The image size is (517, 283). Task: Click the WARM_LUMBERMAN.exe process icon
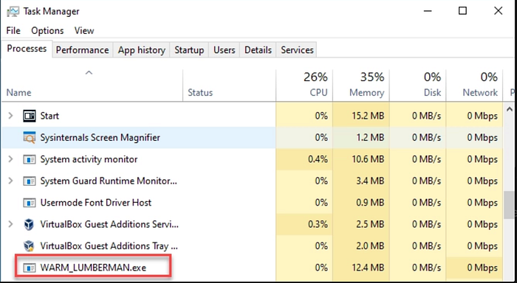point(30,268)
